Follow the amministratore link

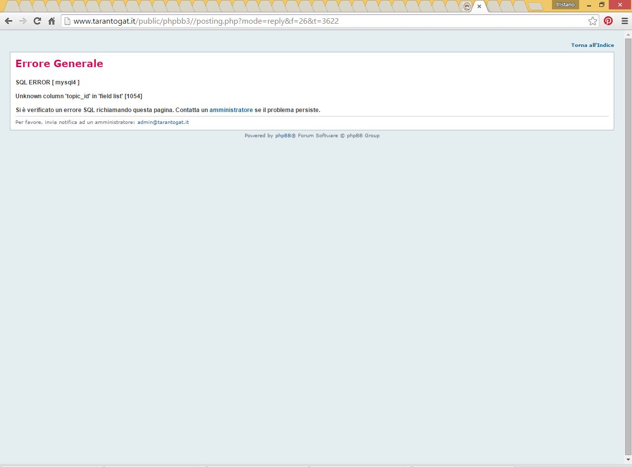[x=231, y=110]
